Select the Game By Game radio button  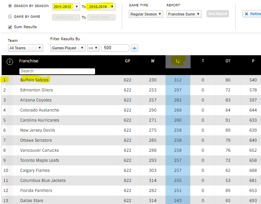click(10, 16)
